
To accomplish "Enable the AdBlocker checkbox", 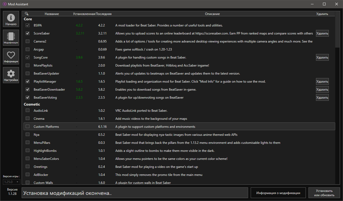I will (x=28, y=175).
